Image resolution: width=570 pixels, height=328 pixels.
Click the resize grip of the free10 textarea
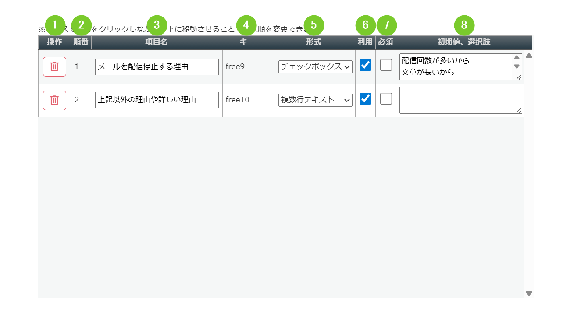pyautogui.click(x=519, y=110)
